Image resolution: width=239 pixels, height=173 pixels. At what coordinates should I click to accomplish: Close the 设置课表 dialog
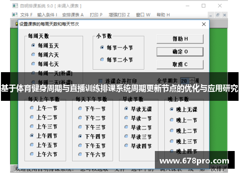coord(204,24)
